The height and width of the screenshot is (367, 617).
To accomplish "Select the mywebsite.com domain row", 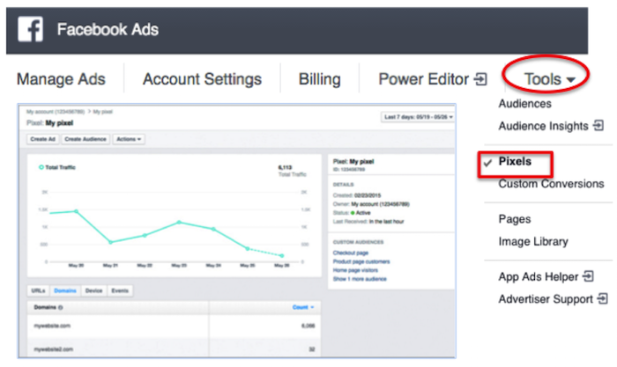I will pyautogui.click(x=174, y=326).
